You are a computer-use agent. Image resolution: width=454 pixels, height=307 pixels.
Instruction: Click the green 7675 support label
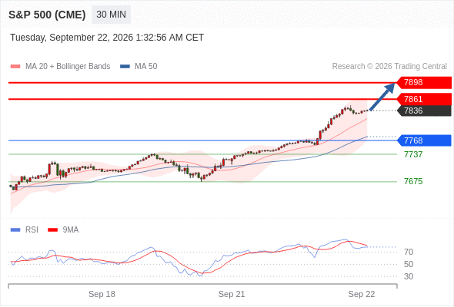click(413, 181)
